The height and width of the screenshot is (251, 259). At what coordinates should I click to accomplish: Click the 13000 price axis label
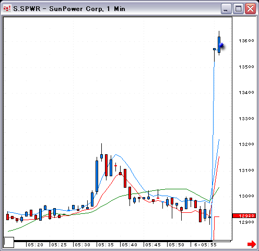coord(246,196)
